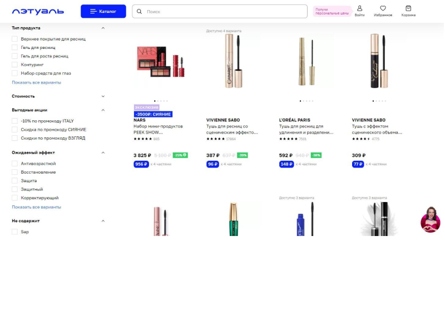Open the Vivienne Sabo Cabaret mascara thumbnail
Image resolution: width=445 pixels, height=334 pixels.
click(x=234, y=61)
